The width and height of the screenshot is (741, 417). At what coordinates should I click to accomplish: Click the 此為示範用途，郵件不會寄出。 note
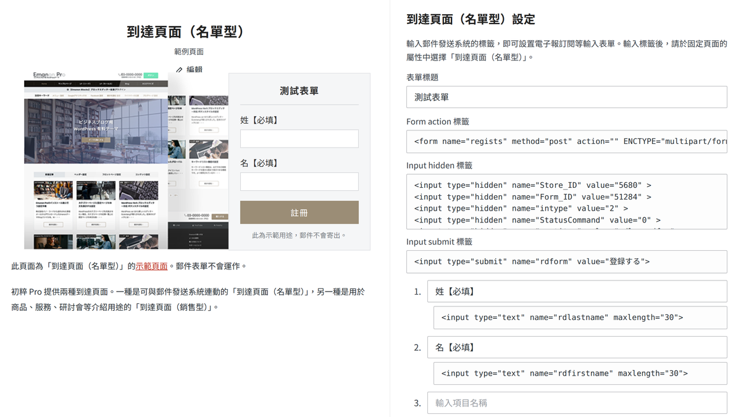point(299,235)
